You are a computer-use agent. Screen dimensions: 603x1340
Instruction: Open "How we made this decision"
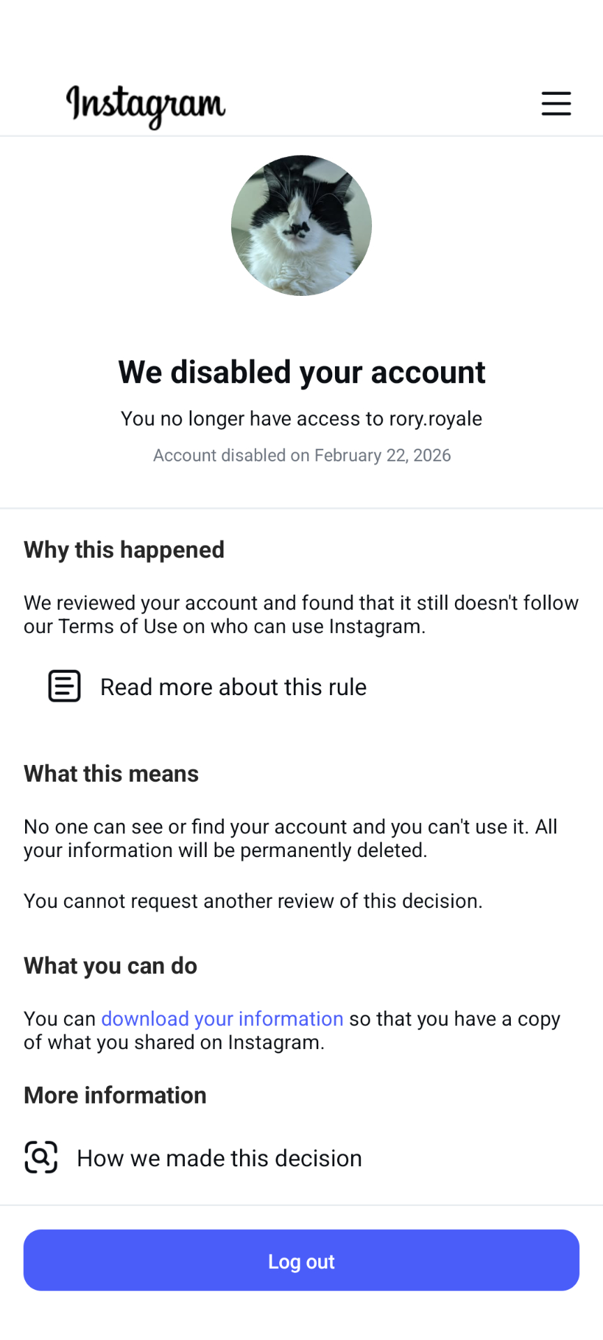[x=219, y=1159]
